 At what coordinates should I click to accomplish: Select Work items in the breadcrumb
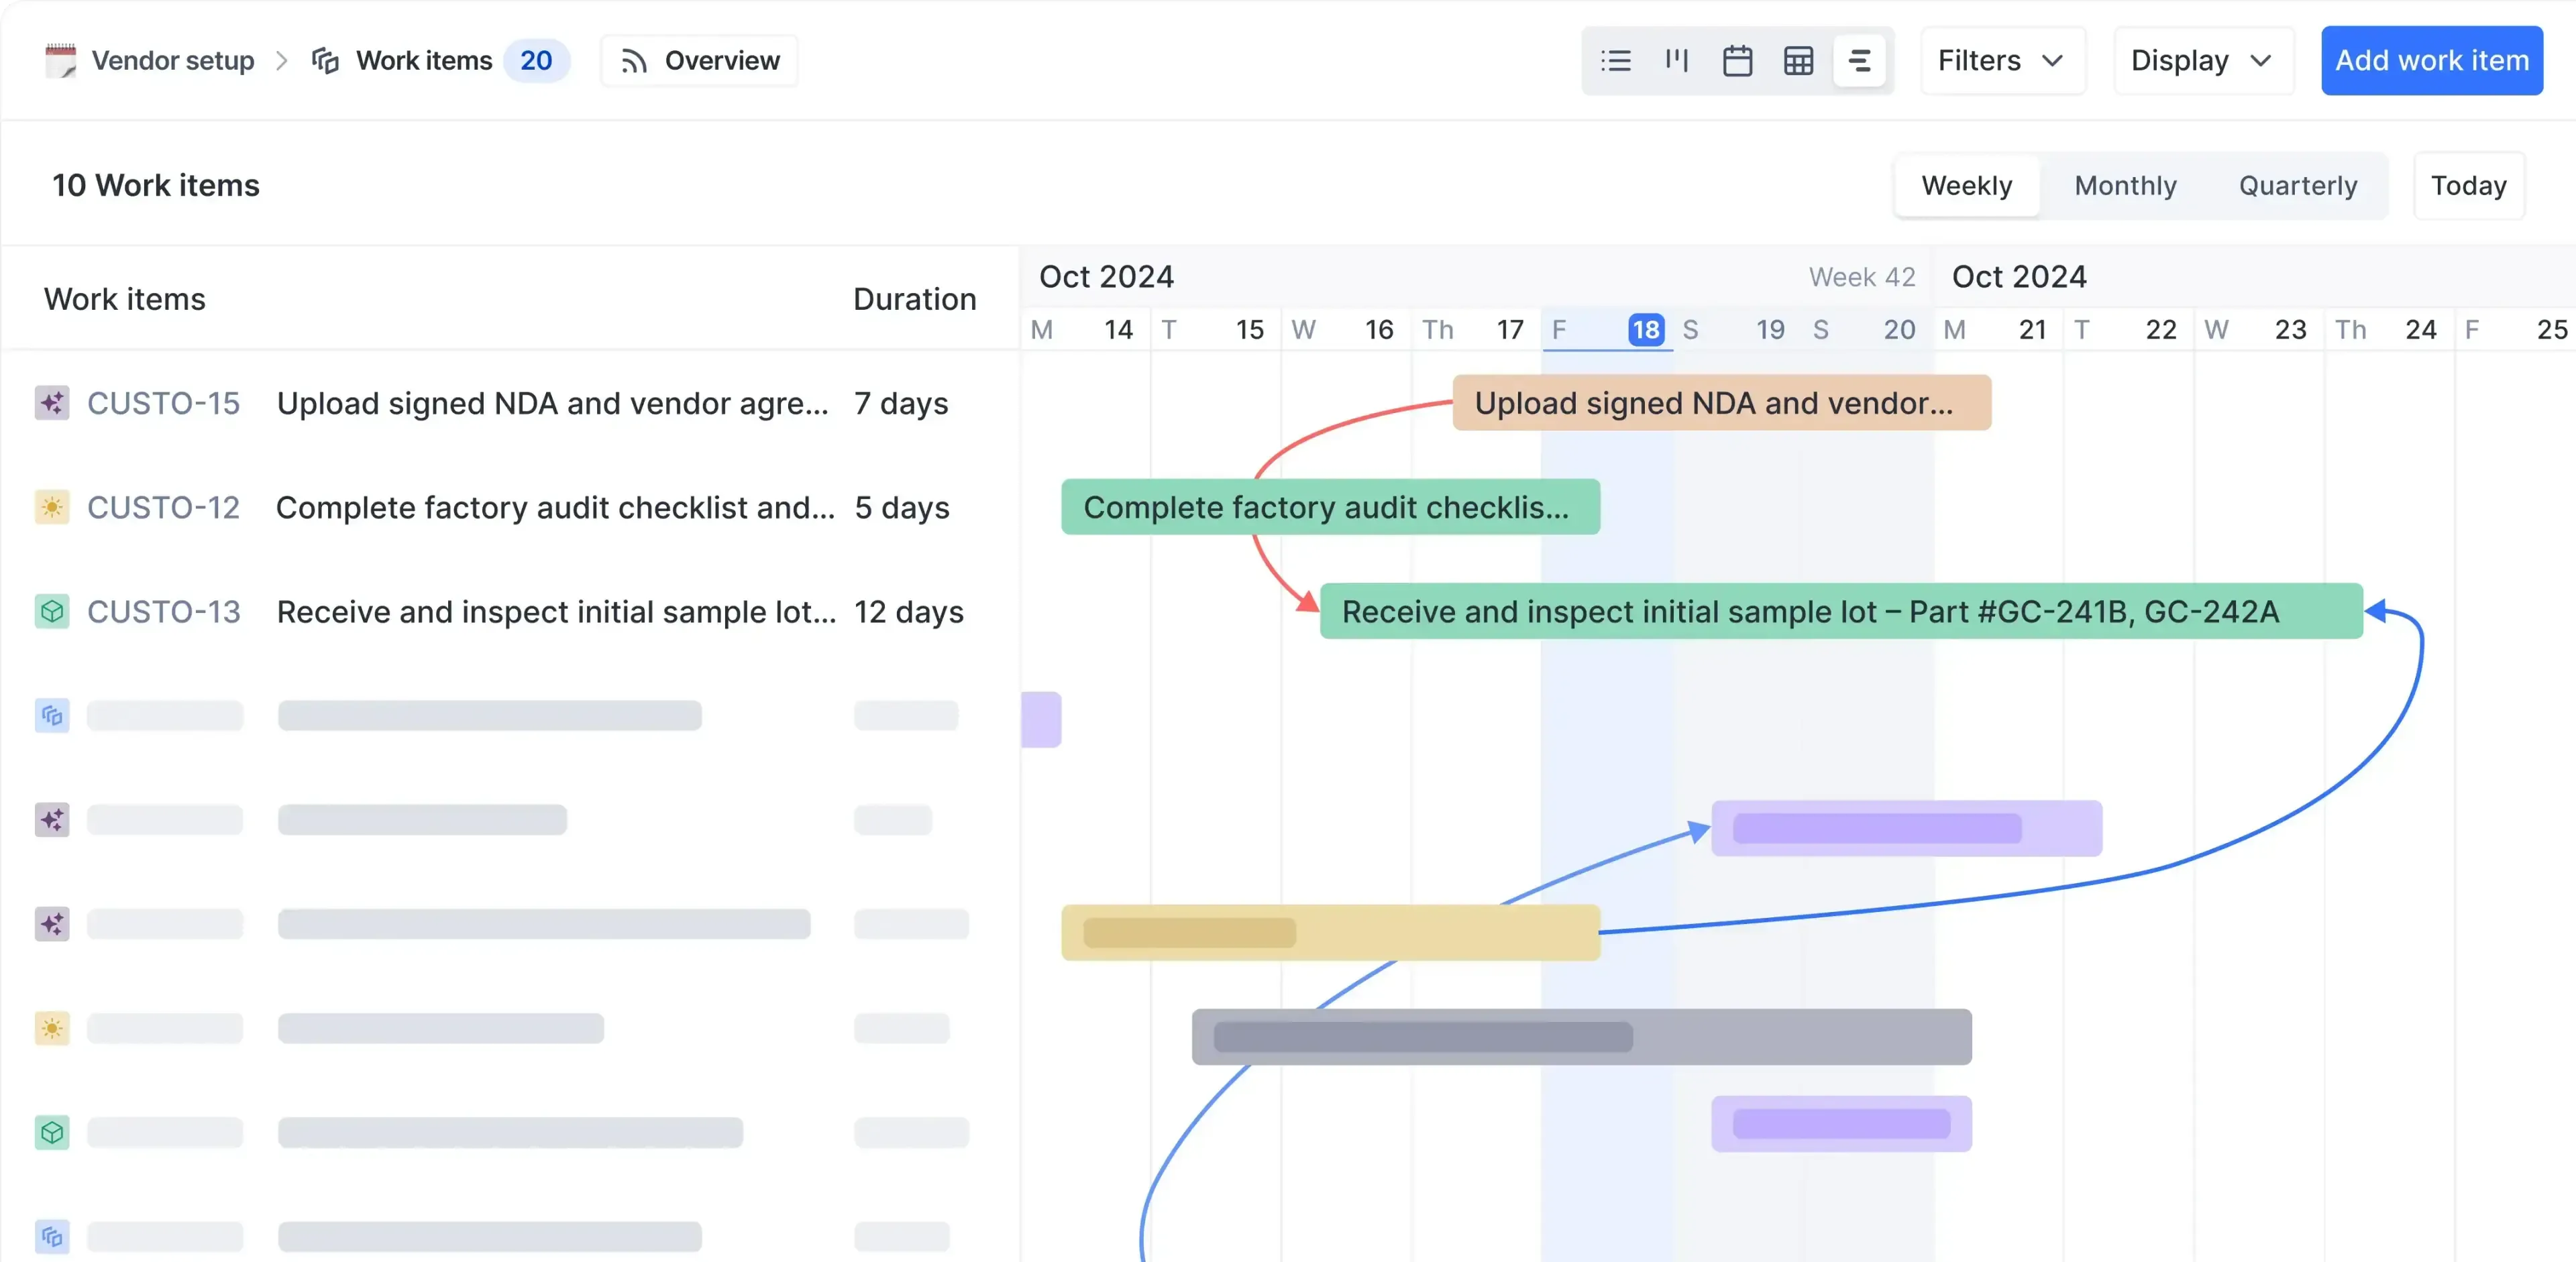point(423,60)
